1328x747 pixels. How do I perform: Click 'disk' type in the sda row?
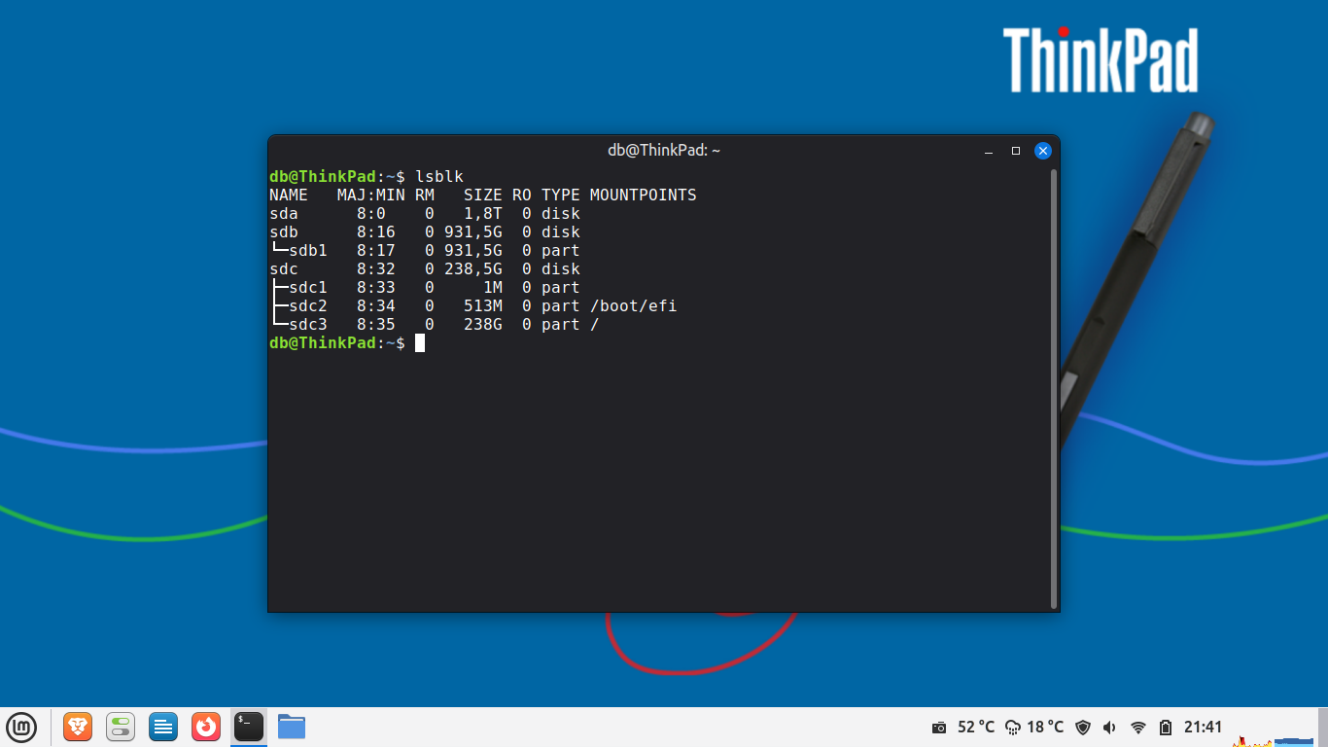561,213
